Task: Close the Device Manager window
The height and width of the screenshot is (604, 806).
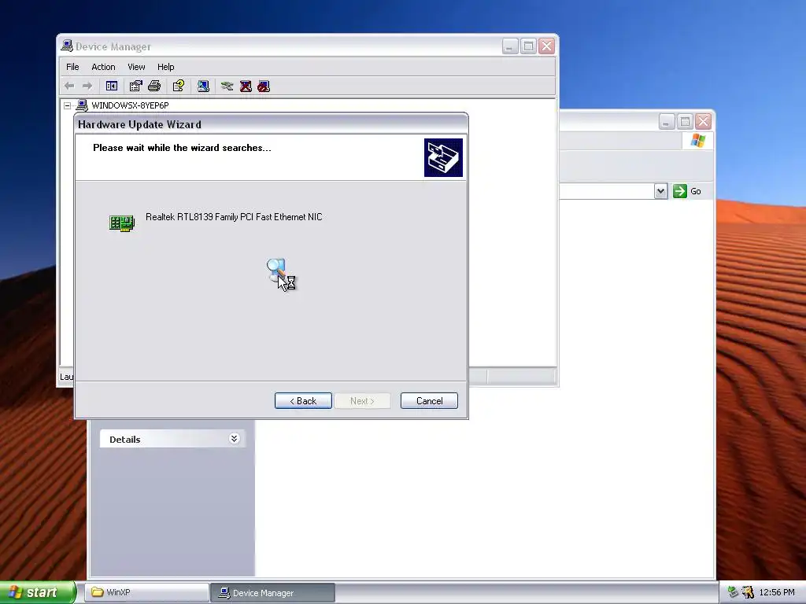Action: coord(546,46)
